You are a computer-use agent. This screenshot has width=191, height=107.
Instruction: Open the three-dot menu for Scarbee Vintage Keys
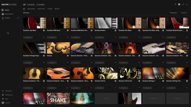pyautogui.click(x=44, y=63)
